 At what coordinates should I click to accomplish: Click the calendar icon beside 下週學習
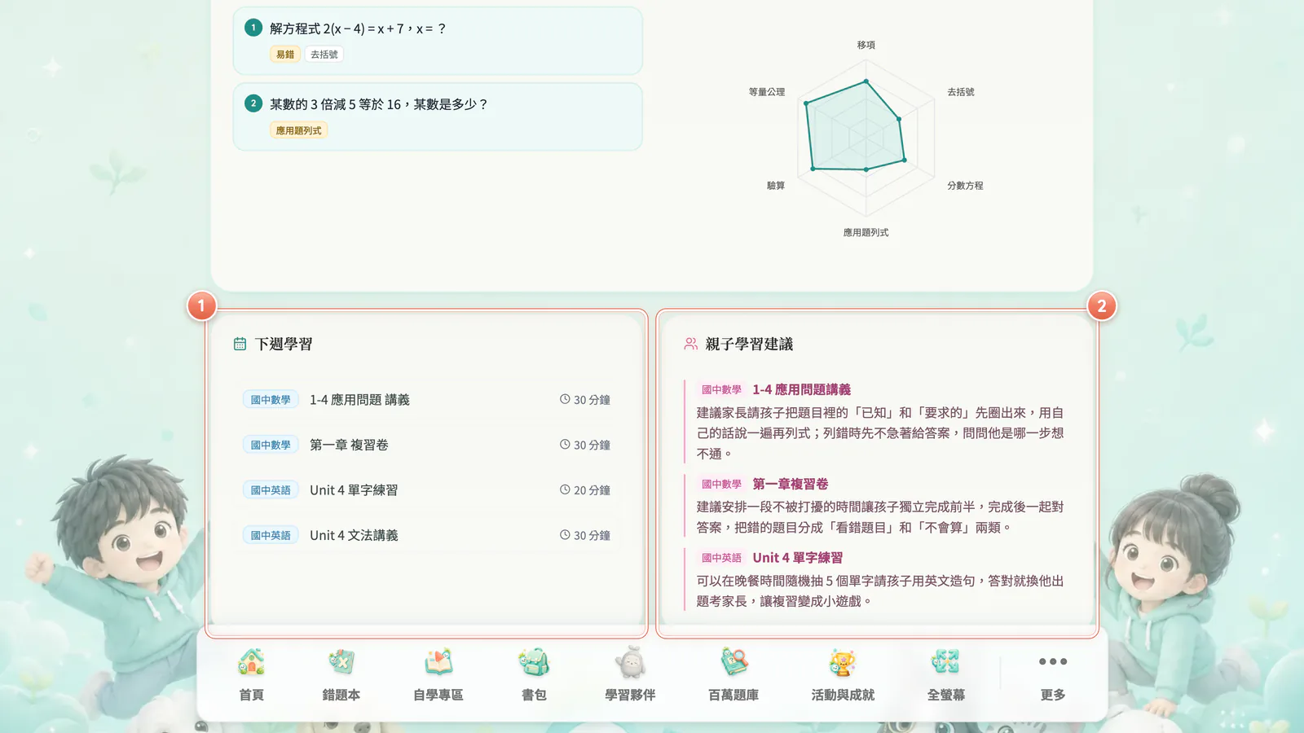click(x=240, y=344)
